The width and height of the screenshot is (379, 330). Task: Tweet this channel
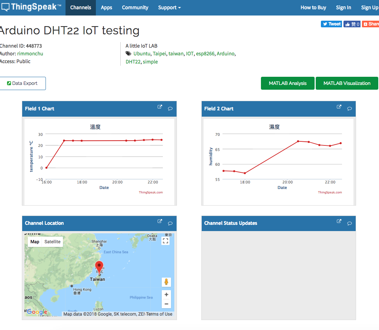(x=331, y=24)
